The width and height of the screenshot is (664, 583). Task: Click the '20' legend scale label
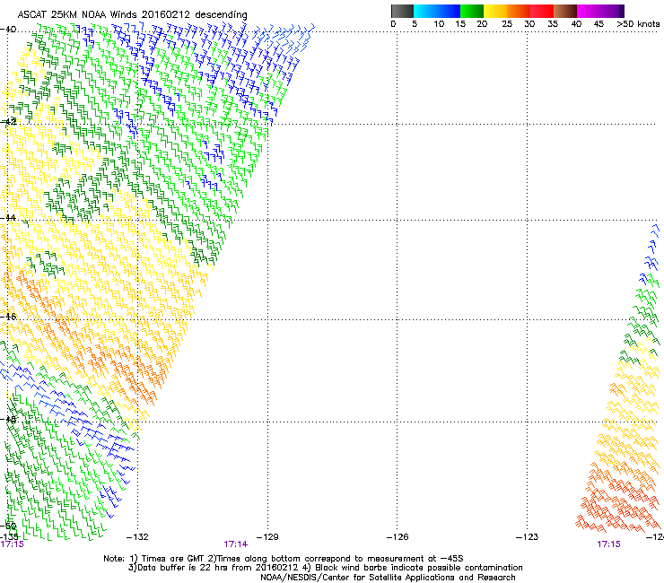pyautogui.click(x=482, y=24)
